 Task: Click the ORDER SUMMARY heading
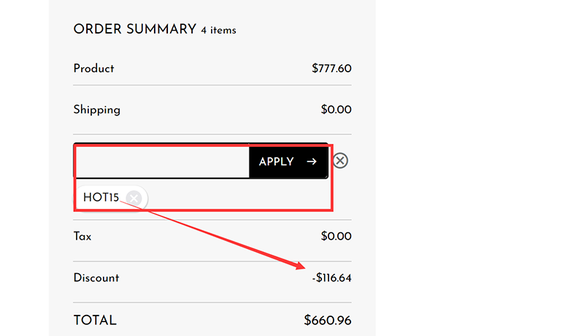(134, 29)
